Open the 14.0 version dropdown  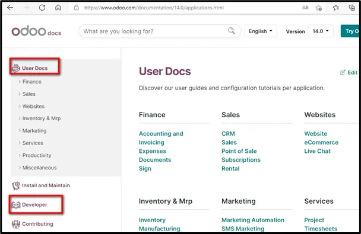(x=321, y=31)
